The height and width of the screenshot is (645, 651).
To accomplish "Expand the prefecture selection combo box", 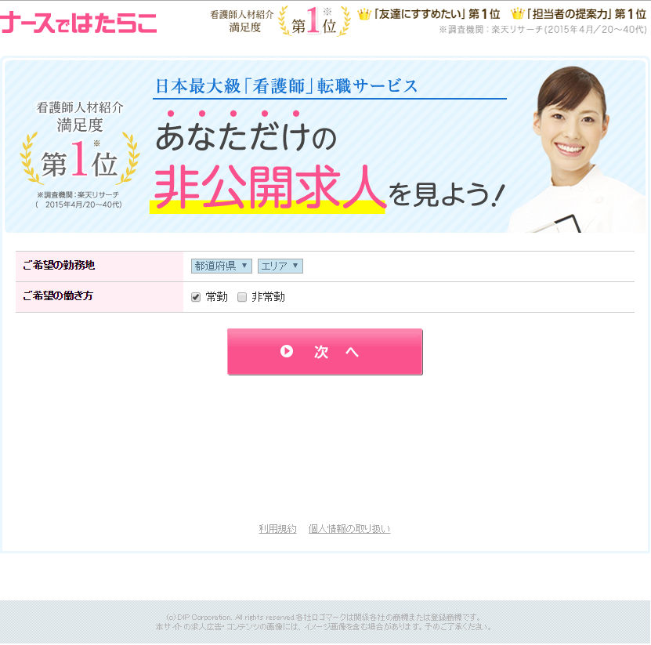I will pyautogui.click(x=220, y=266).
